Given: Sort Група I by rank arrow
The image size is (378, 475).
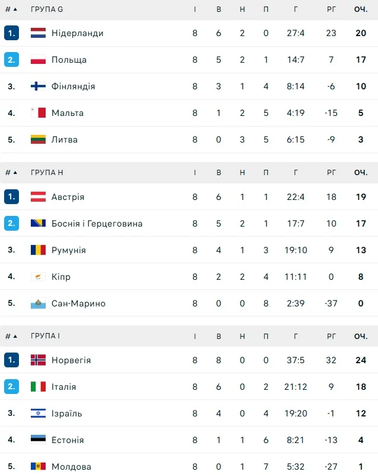Looking at the screenshot, I should pyautogui.click(x=15, y=337).
